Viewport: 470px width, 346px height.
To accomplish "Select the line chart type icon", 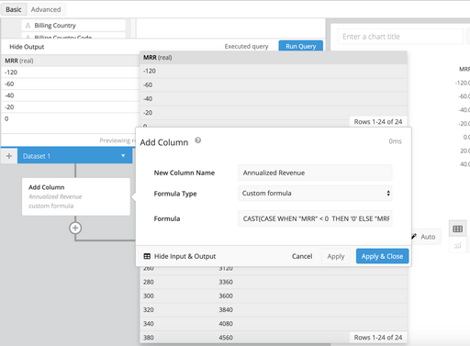I will coord(457,245).
